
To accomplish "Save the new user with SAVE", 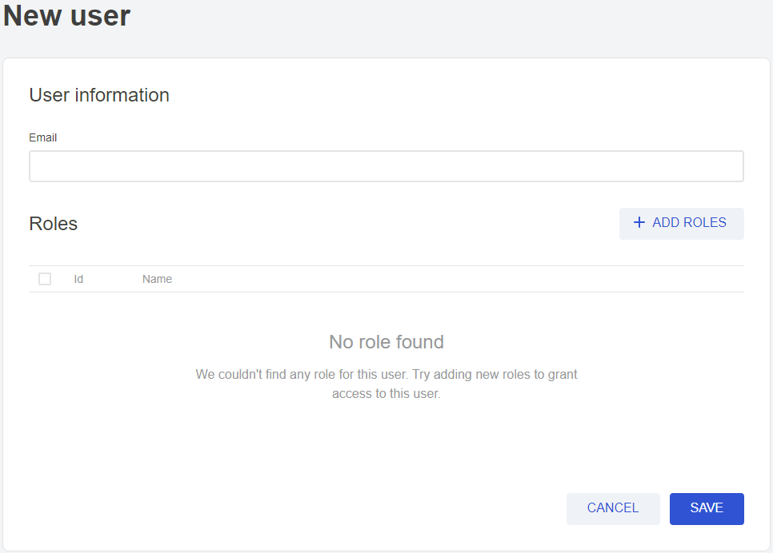I will [707, 508].
